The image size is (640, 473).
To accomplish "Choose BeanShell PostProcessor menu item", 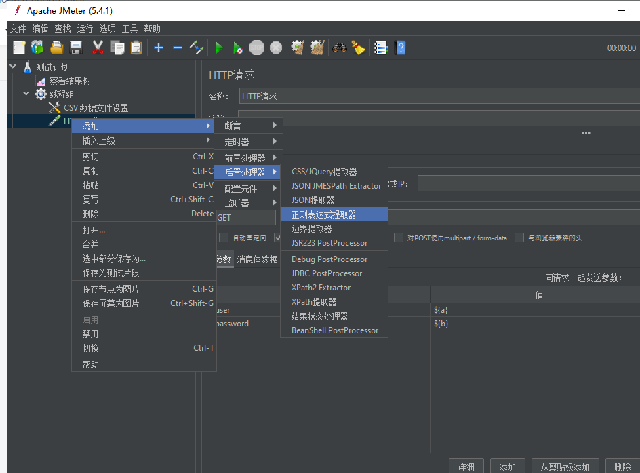I will 334,330.
